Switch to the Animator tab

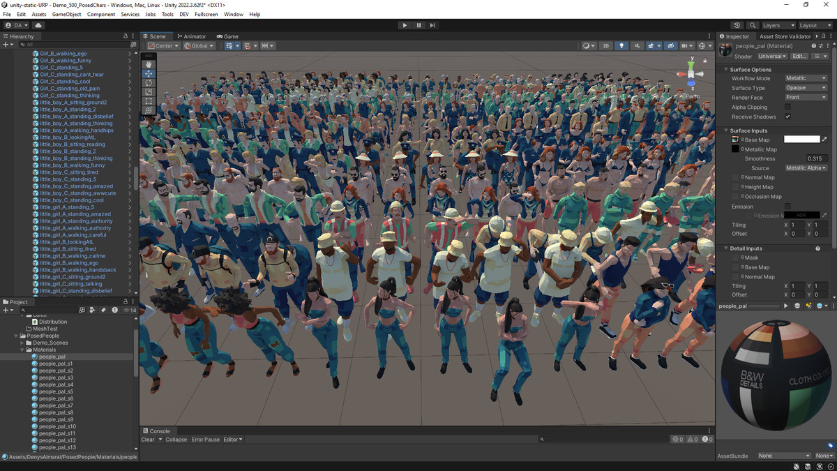[191, 36]
